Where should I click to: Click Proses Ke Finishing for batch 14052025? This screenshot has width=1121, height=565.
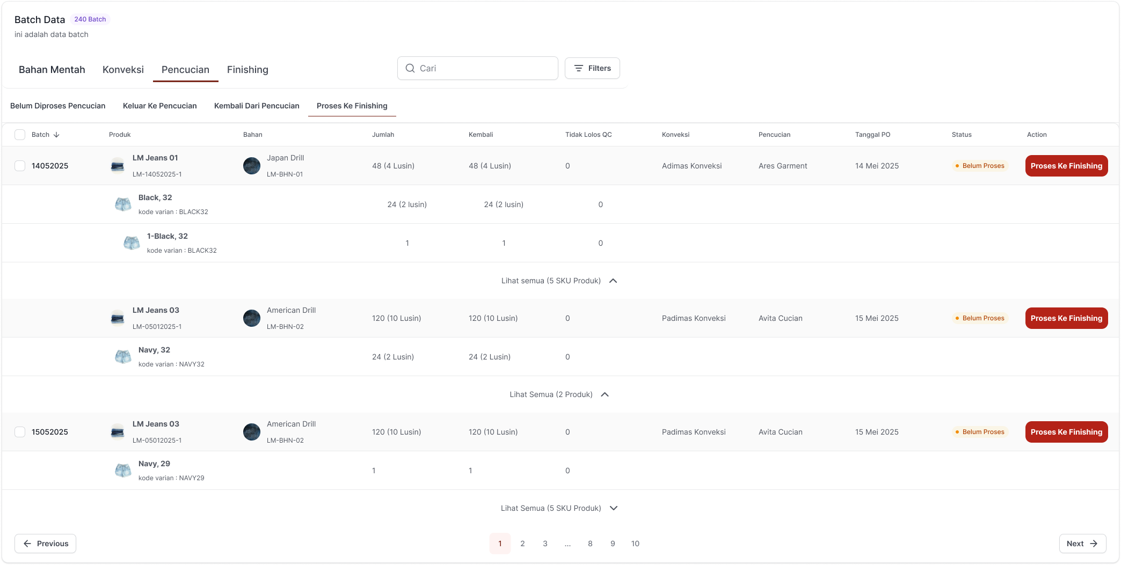click(x=1066, y=166)
